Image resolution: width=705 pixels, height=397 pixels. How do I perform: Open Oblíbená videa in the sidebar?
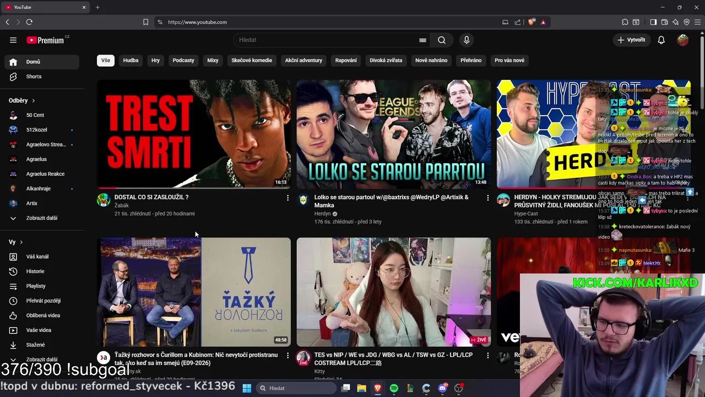click(x=42, y=315)
